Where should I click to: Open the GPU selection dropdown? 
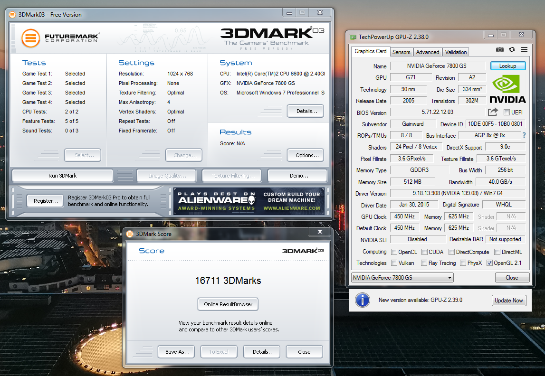[x=402, y=277]
